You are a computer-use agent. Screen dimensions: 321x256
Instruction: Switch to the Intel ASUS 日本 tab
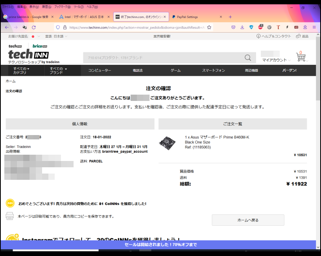pos(84,17)
